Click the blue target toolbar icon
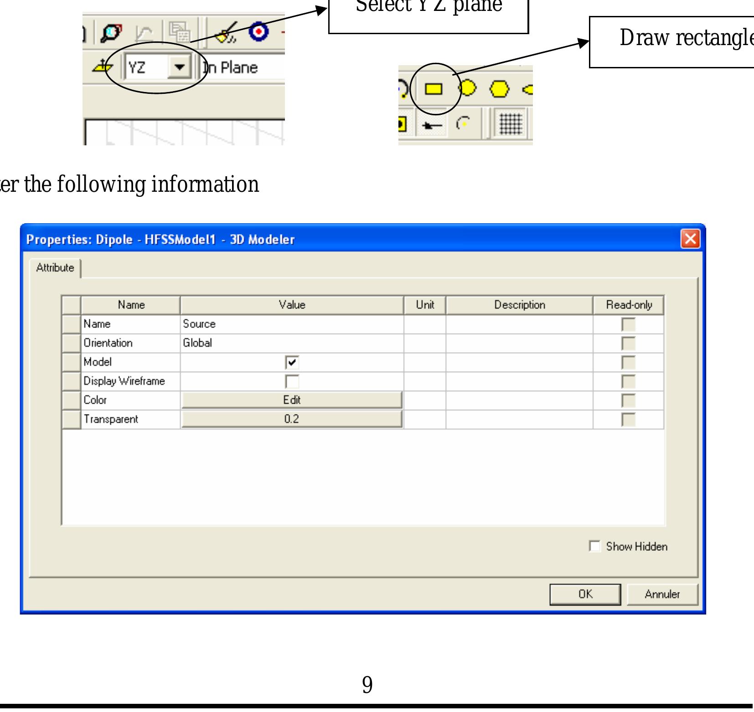This screenshot has width=754, height=712. (x=259, y=32)
